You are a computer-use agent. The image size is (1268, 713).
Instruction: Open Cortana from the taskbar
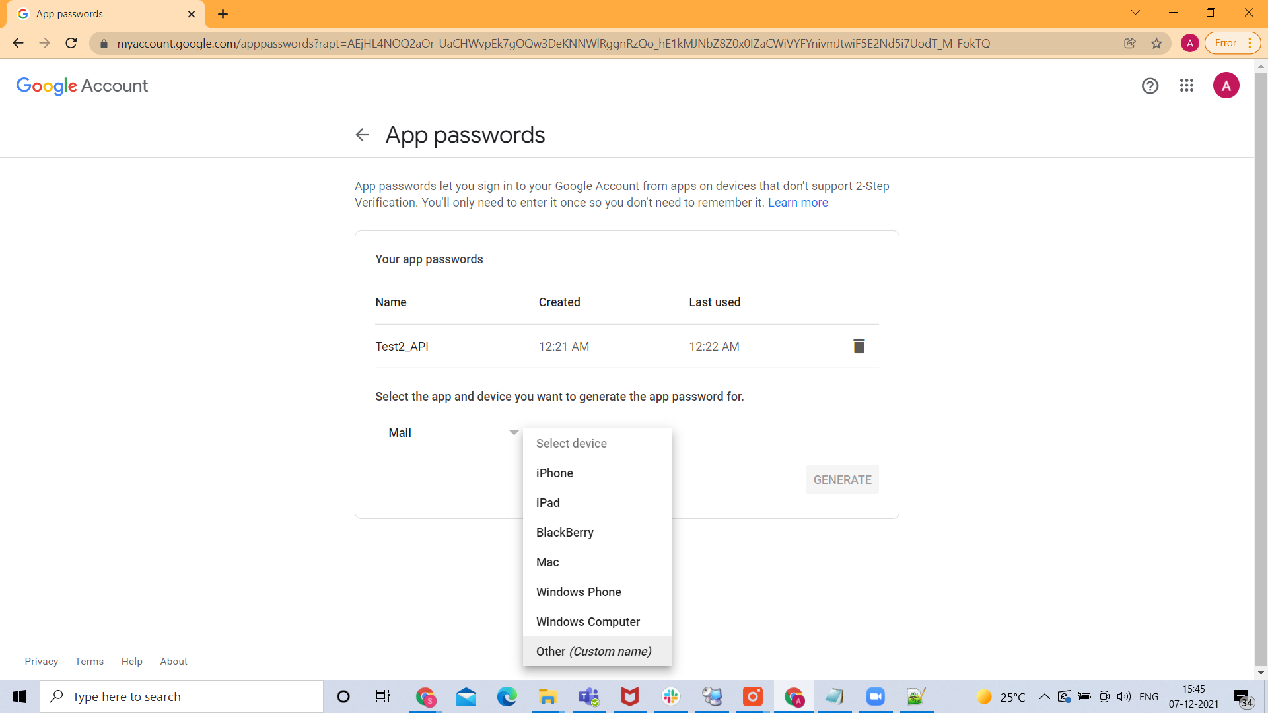(x=343, y=696)
